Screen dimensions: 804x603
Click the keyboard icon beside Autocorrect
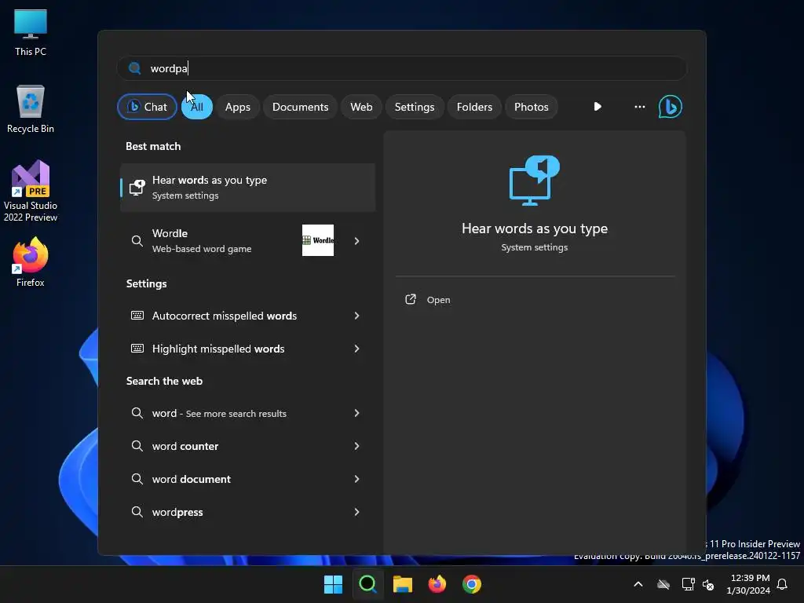tap(137, 316)
